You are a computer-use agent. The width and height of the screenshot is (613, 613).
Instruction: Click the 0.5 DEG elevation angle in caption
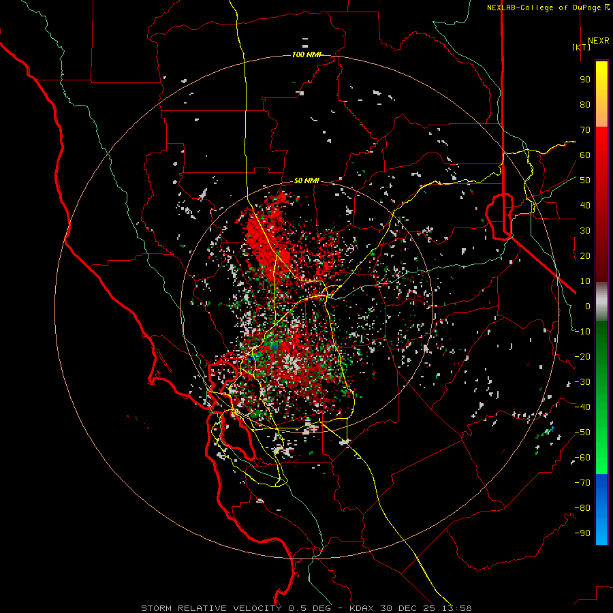pos(310,608)
